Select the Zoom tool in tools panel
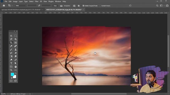This screenshot has height=95, width=170. click(x=11, y=70)
